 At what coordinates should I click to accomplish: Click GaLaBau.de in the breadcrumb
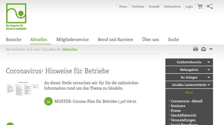pyautogui.click(x=51, y=49)
